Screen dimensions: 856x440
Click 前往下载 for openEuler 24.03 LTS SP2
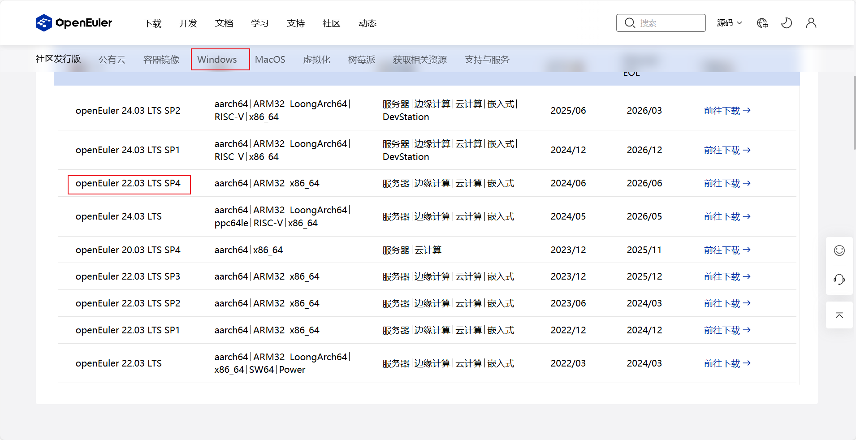pyautogui.click(x=727, y=111)
